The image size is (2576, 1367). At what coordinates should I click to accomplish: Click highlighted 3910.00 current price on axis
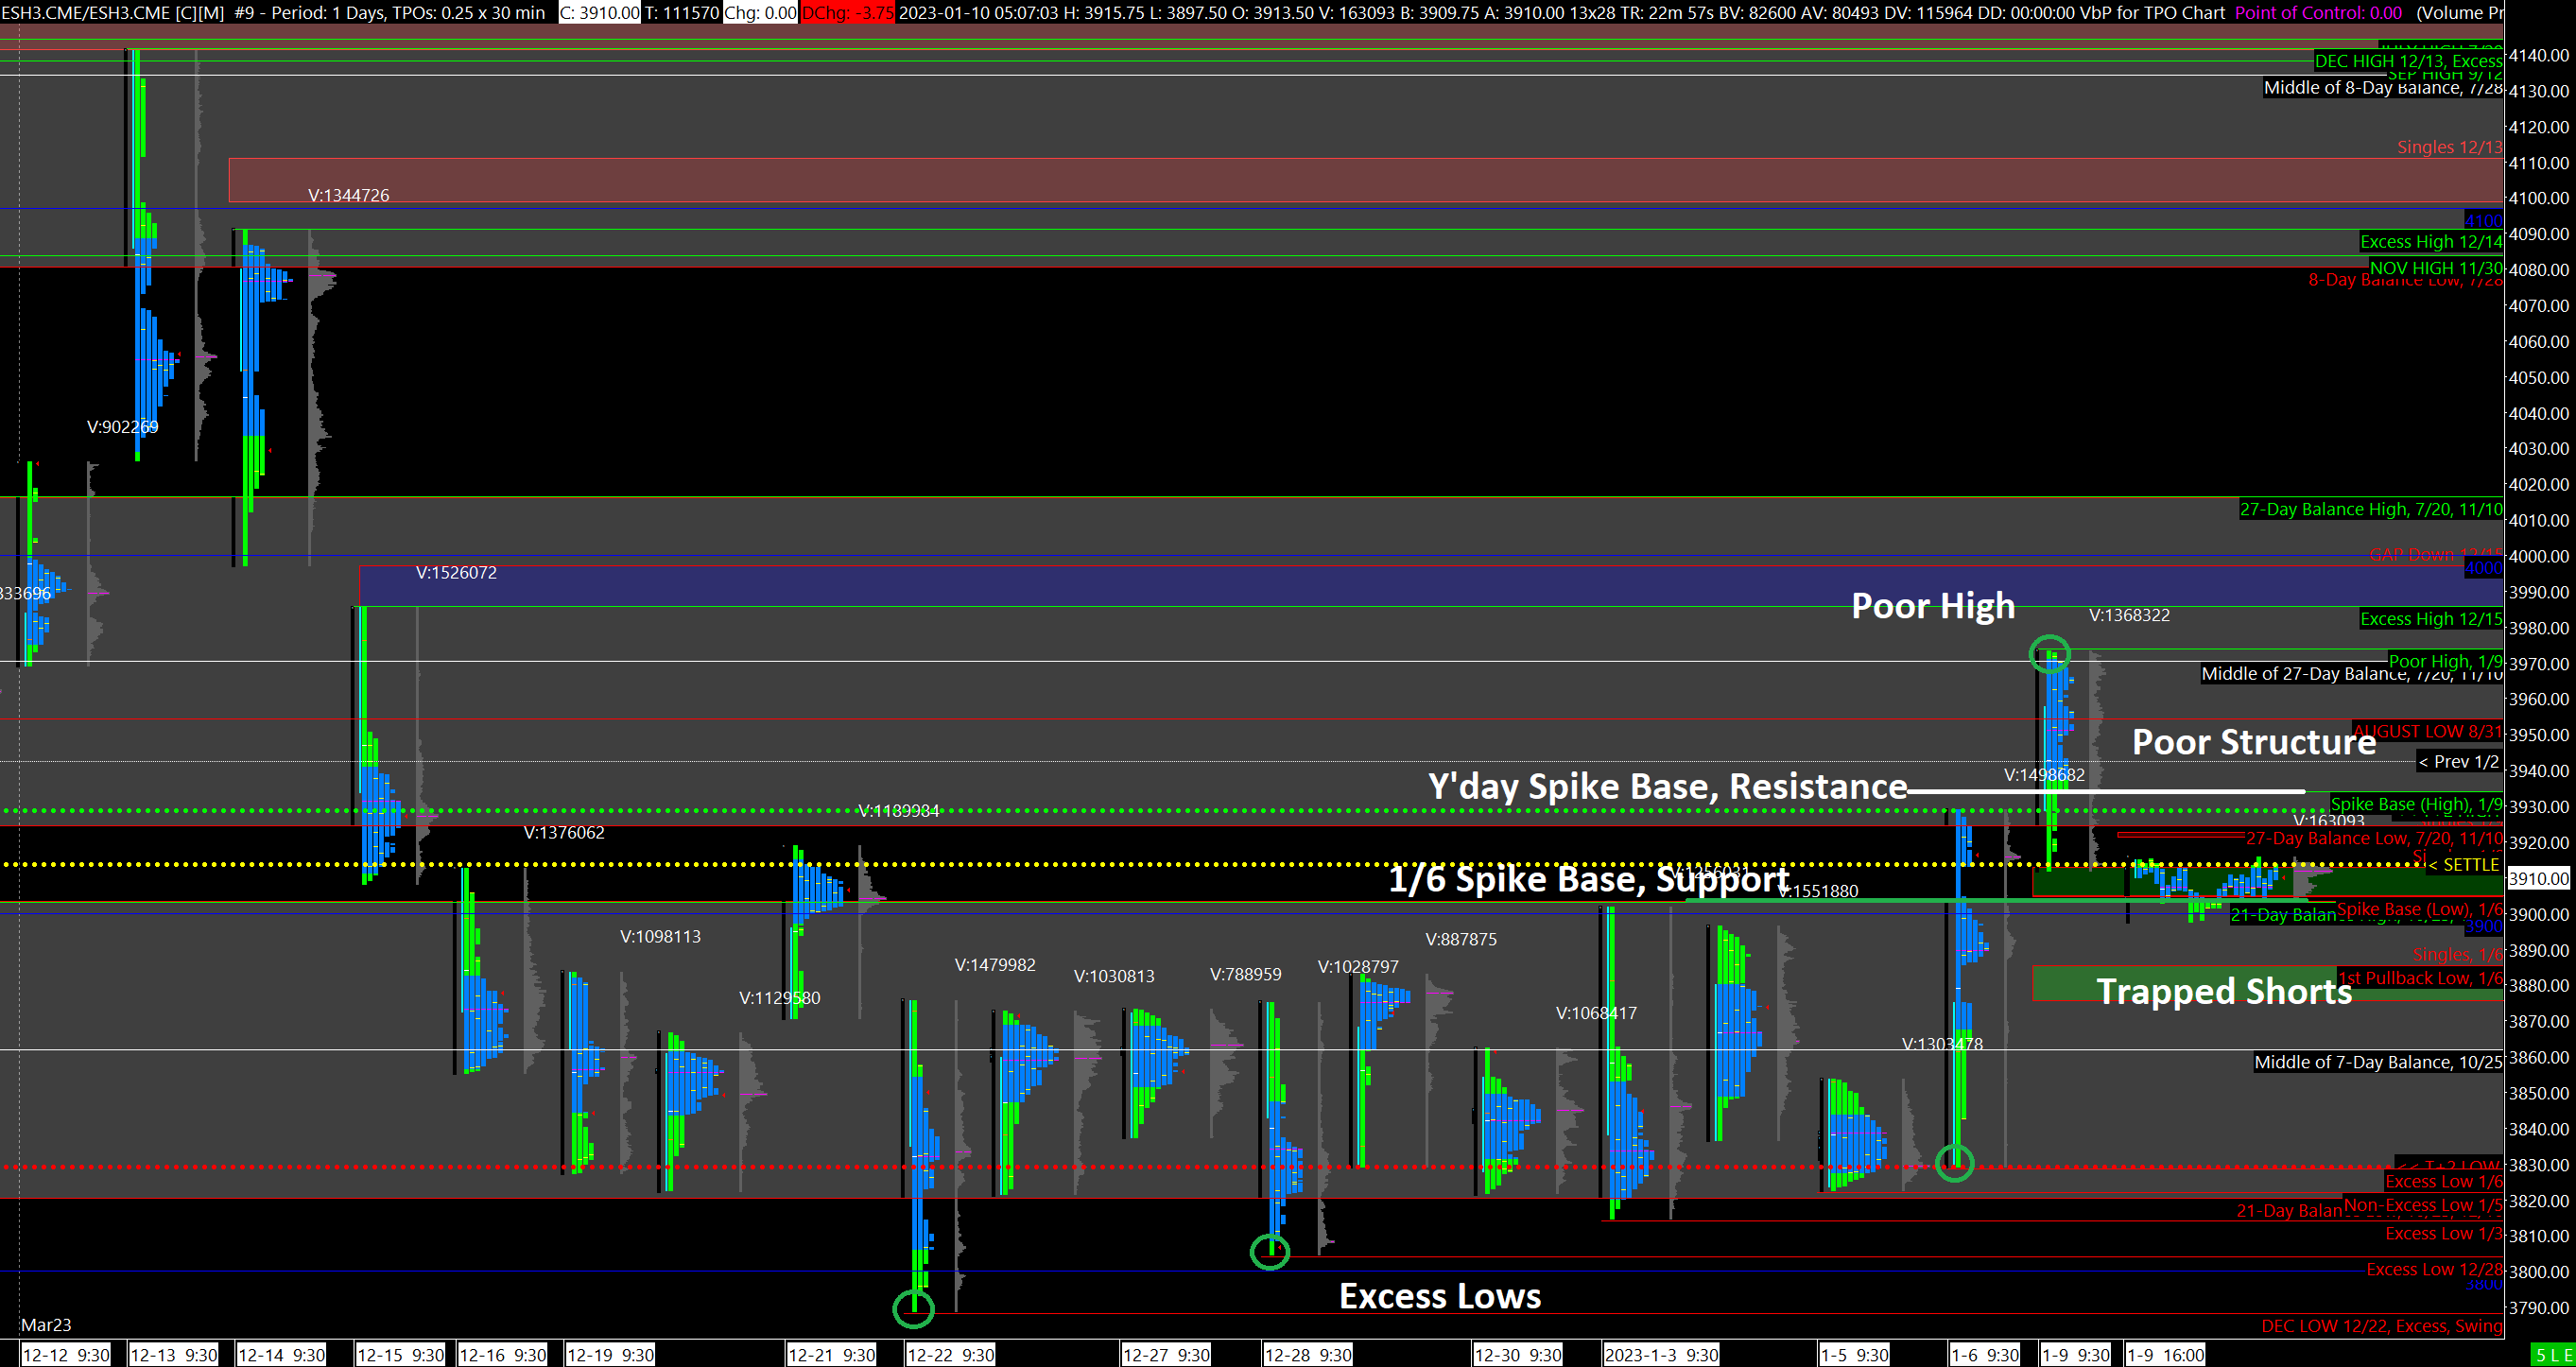pos(2537,879)
